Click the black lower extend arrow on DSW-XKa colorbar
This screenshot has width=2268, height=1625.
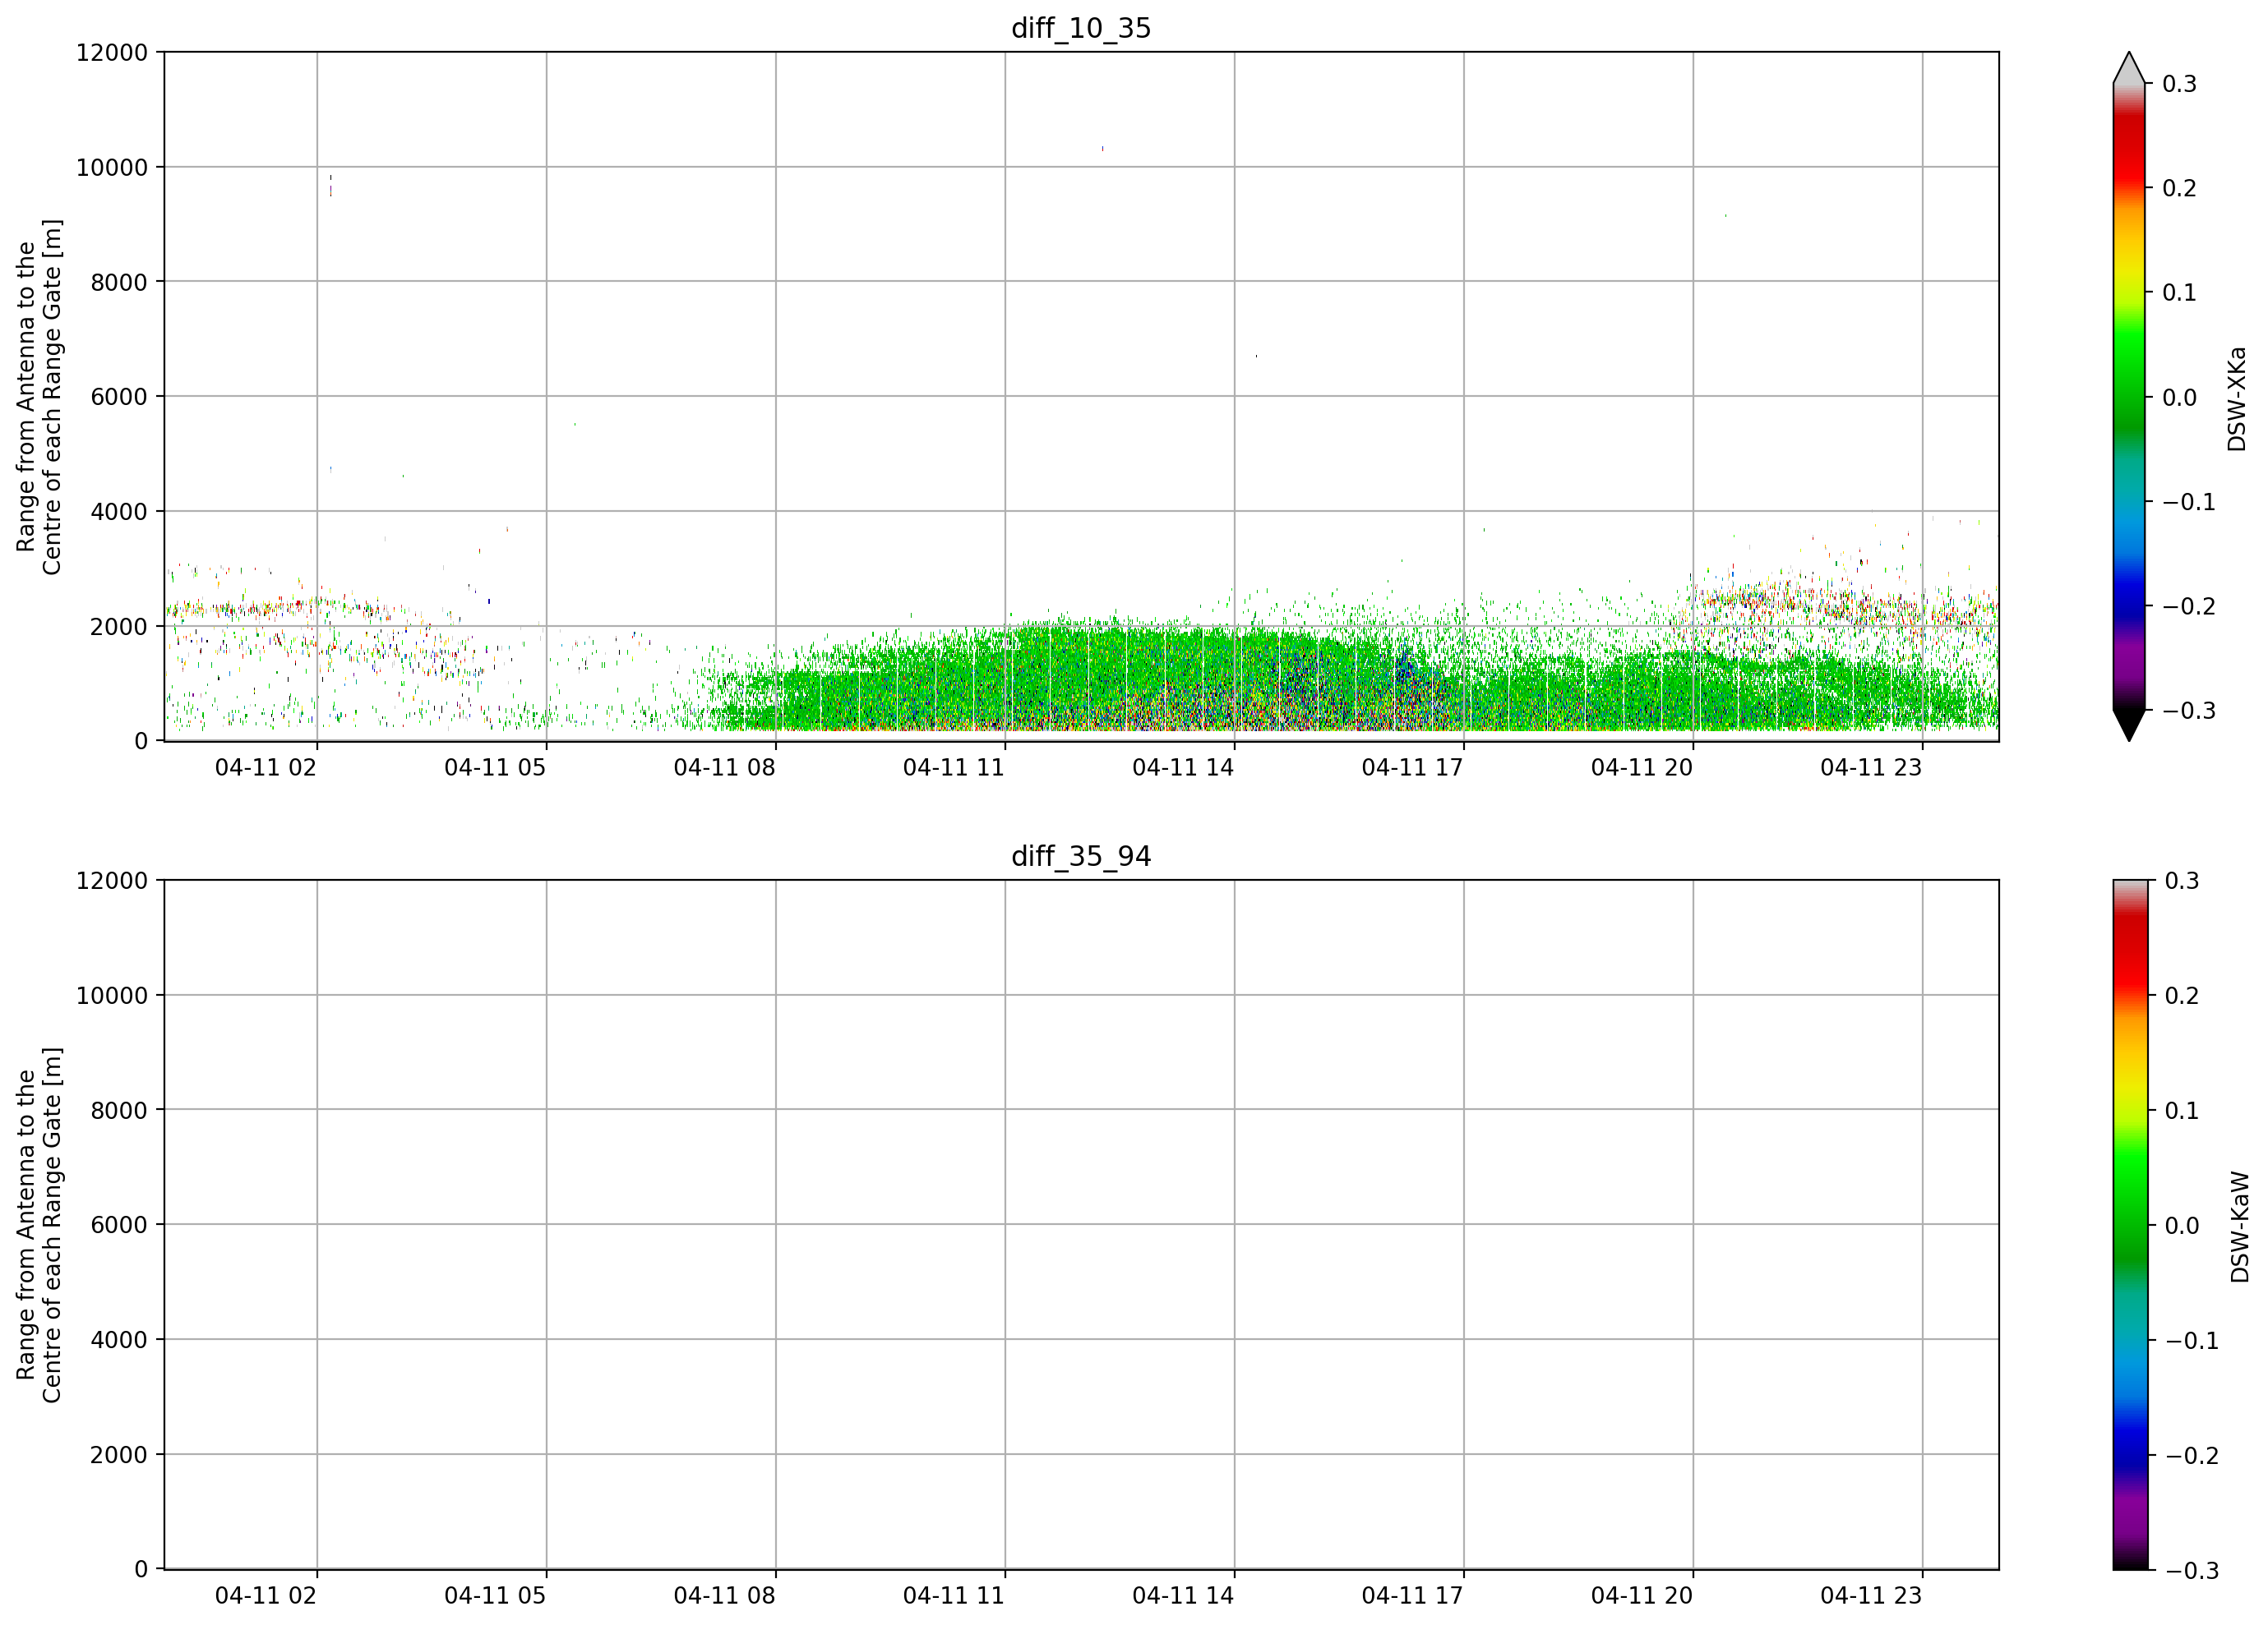point(2129,724)
